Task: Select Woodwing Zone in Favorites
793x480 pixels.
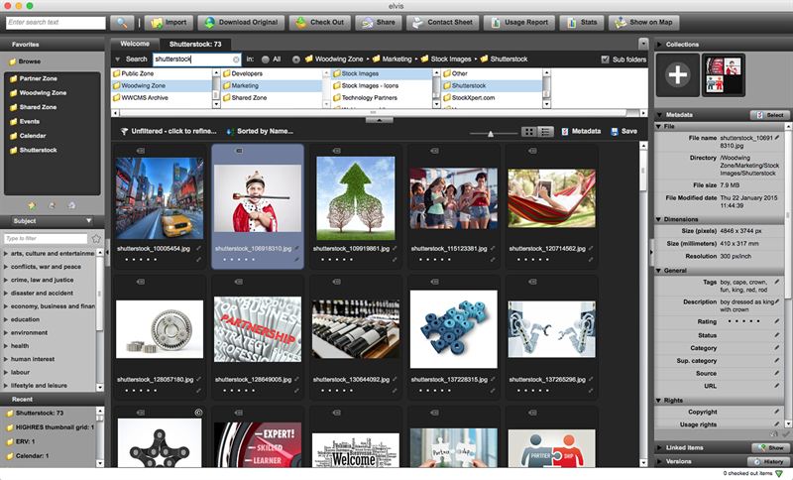Action: point(38,93)
